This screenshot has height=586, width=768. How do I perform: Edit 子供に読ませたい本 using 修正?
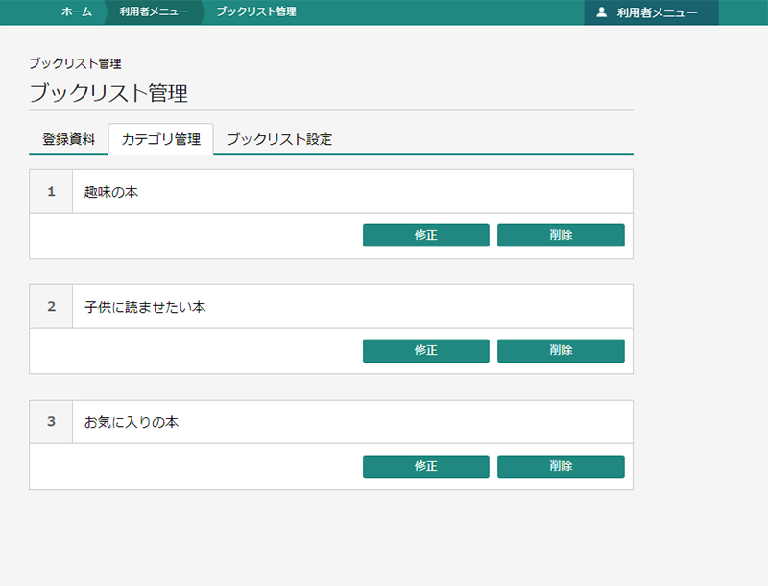426,351
